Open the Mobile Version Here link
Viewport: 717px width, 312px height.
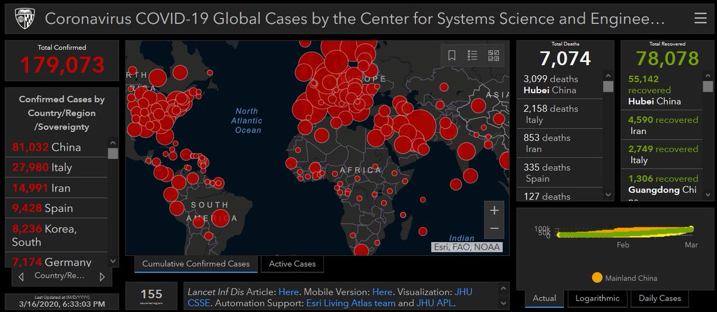382,292
